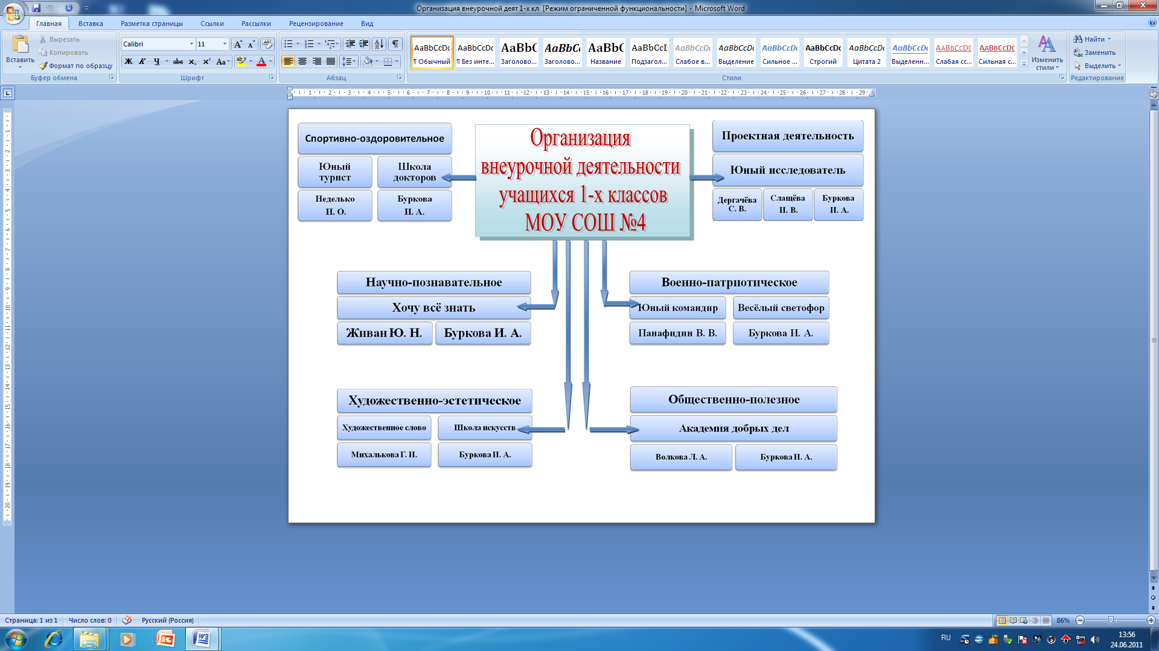1159x651 pixels.
Task: Click the superscript (x²) icon
Action: tap(206, 61)
